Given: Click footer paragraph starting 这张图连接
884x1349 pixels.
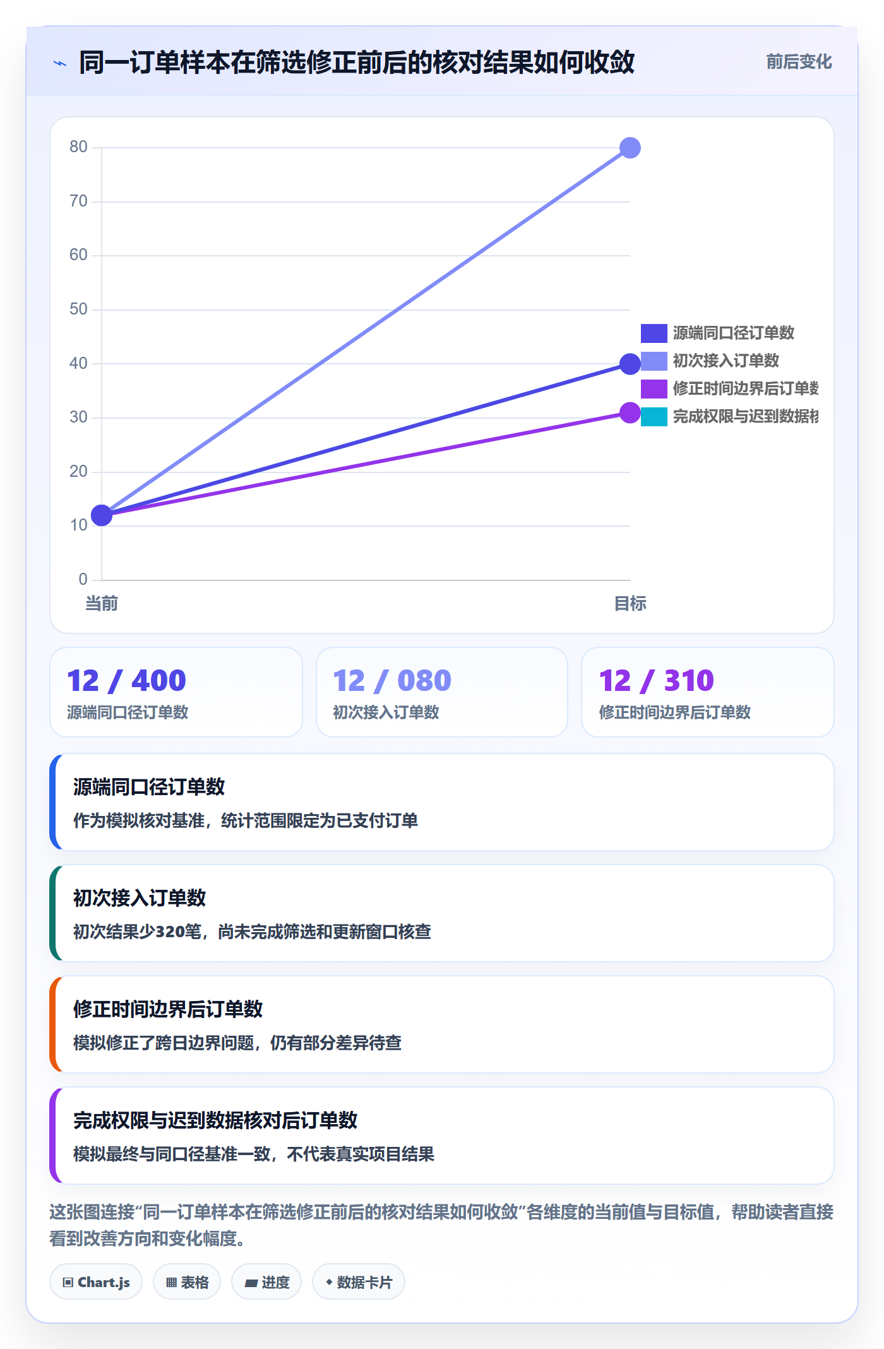Looking at the screenshot, I should [442, 1225].
